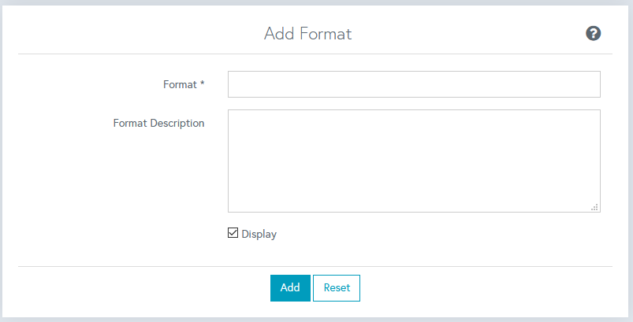
Task: Click the required asterisk beside Format
Action: [x=202, y=84]
